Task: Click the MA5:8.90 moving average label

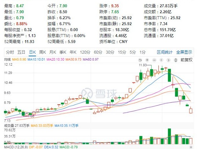Action: coord(19,59)
